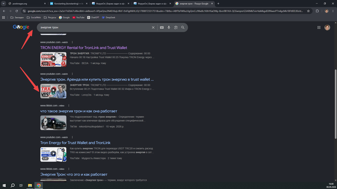The height and width of the screenshot is (189, 337).
Task: Switch to the postimages.org tab
Action: (x=26, y=4)
